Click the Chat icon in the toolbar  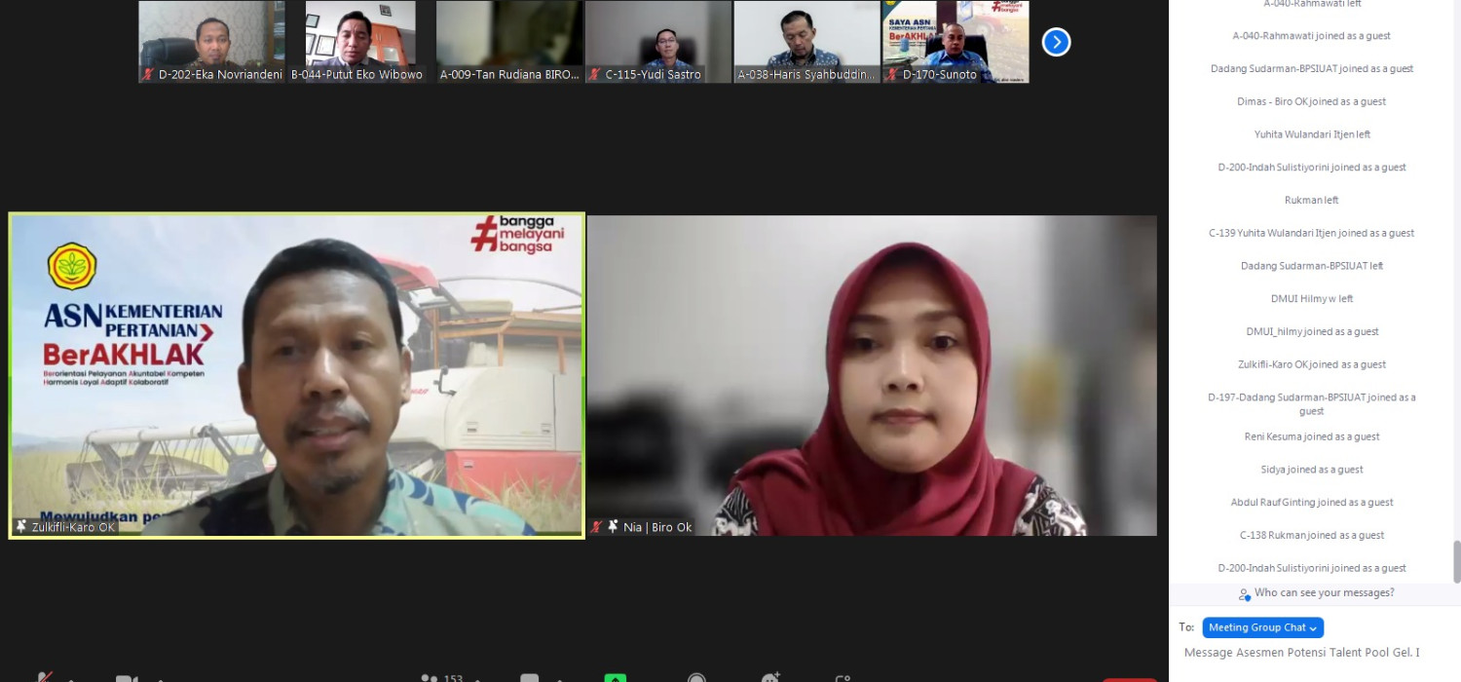(529, 677)
